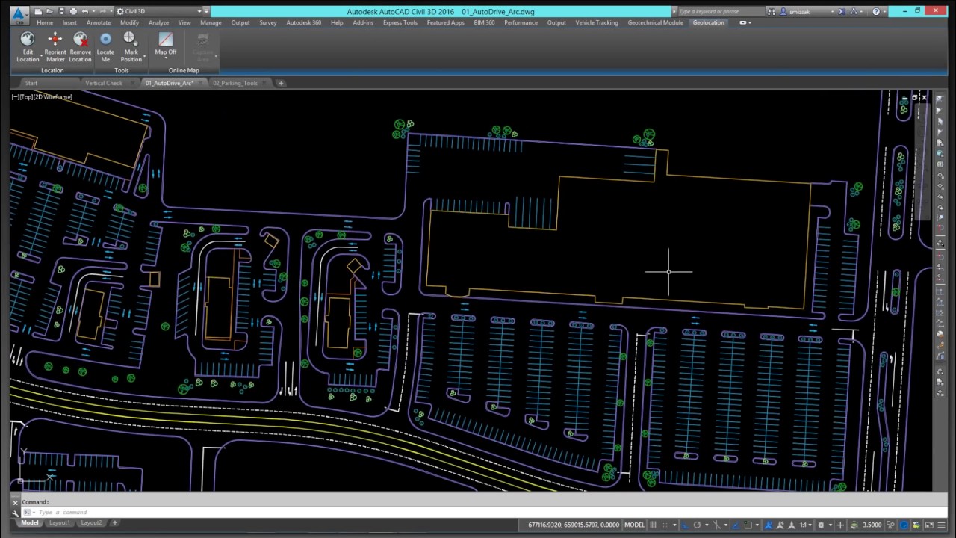Click the Plot printer icon
The image size is (956, 538).
click(x=72, y=12)
